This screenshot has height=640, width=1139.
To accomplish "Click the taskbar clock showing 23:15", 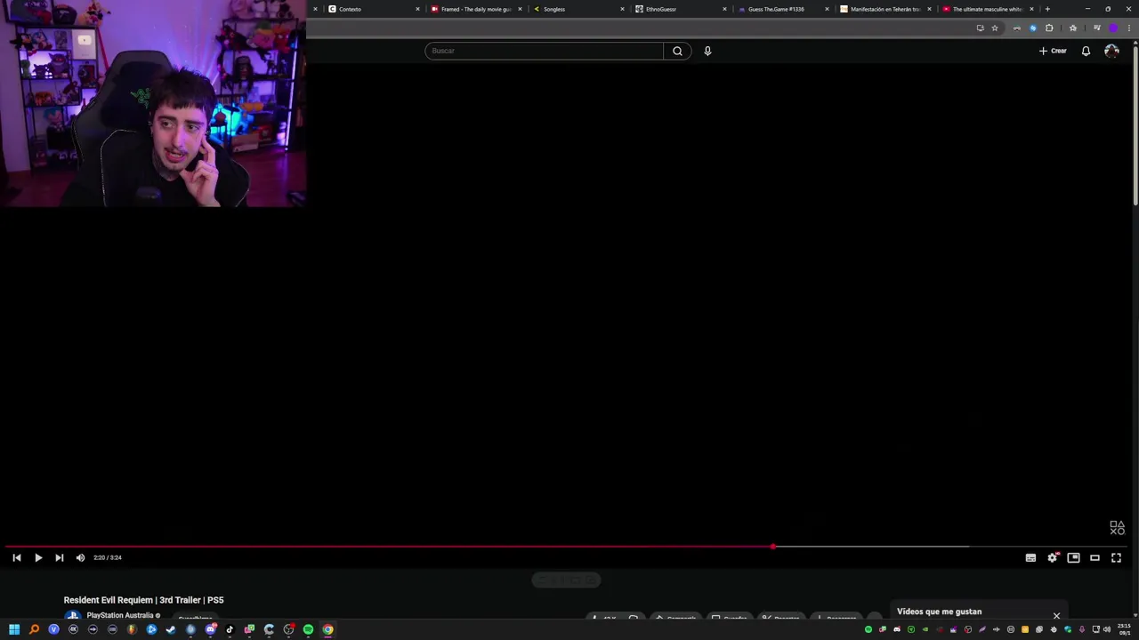I will pos(1124,629).
